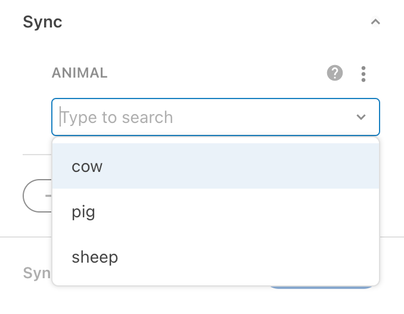This screenshot has width=404, height=314.
Task: Click the help question mark icon
Action: pyautogui.click(x=335, y=73)
